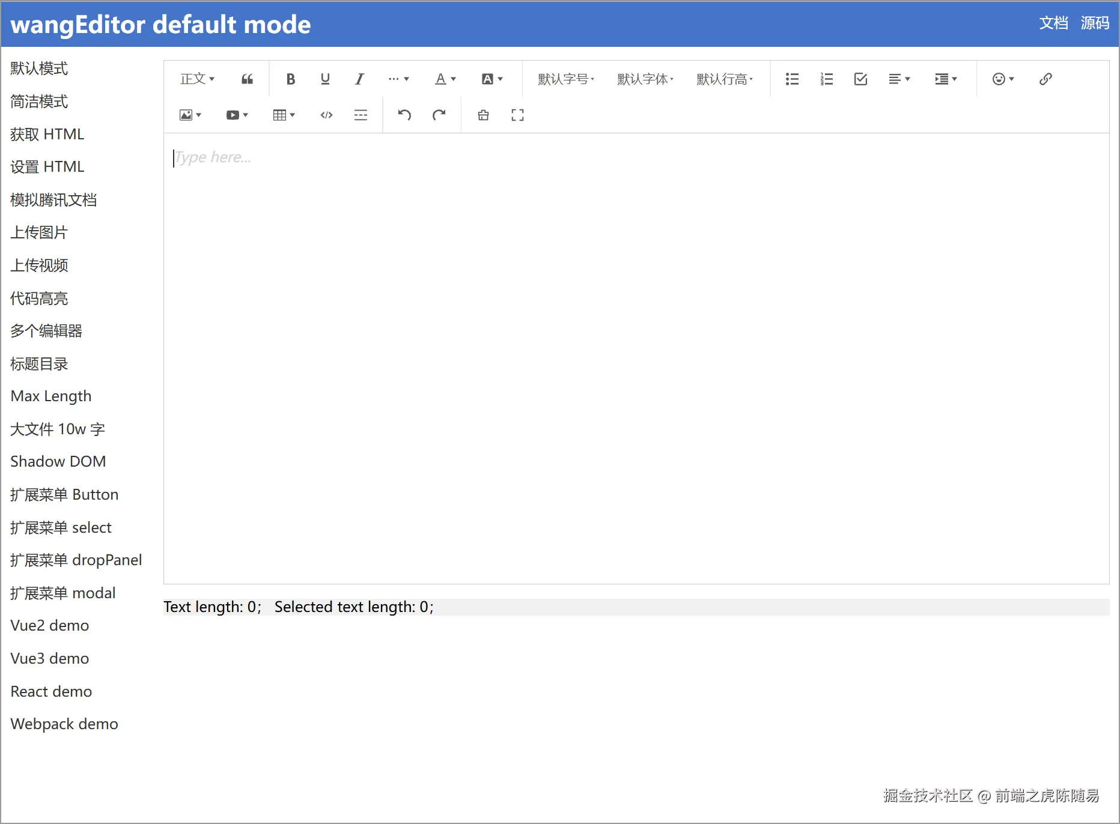Toggle underline formatting

(325, 79)
